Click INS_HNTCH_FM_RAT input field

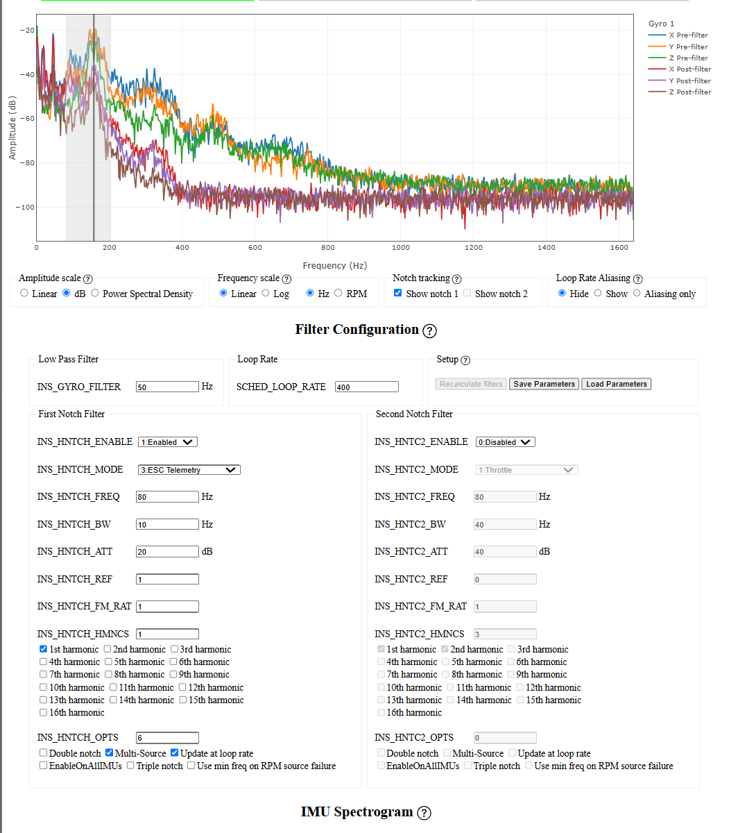(167, 607)
